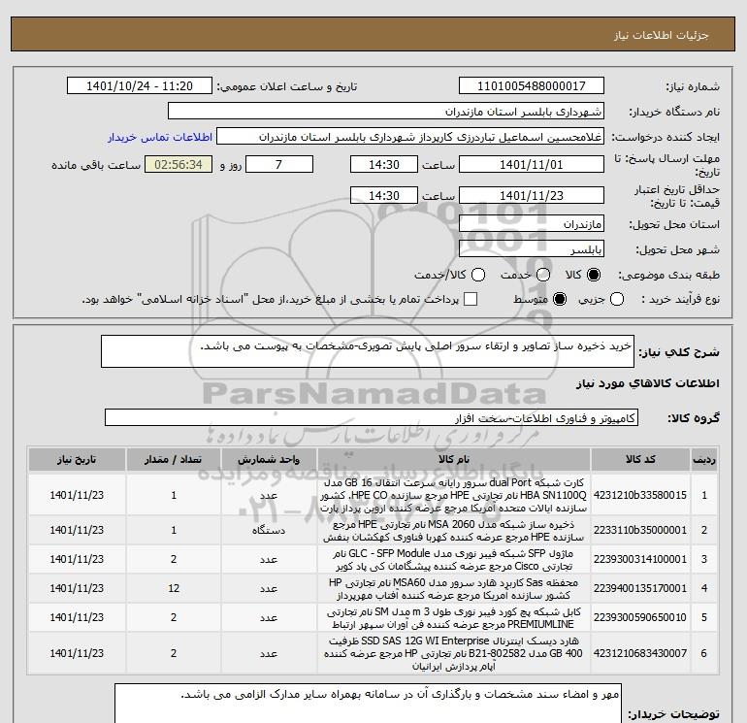Click product code 423121068343​0007
Image resolution: width=747 pixels, height=723 pixels.
click(x=640, y=653)
